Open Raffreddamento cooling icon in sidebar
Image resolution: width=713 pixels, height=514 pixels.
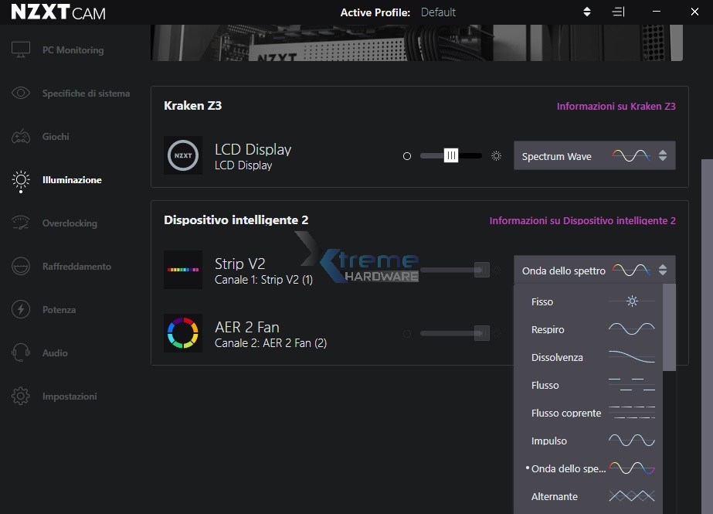[21, 267]
